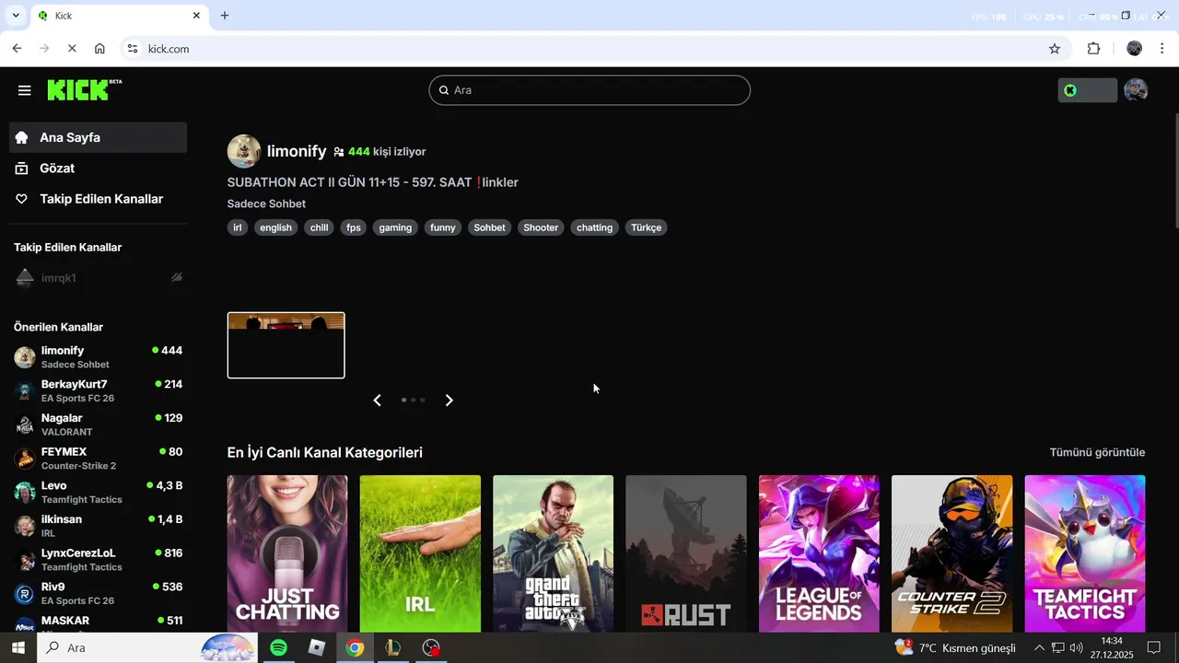Click browser home button
The image size is (1179, 663).
click(x=99, y=48)
